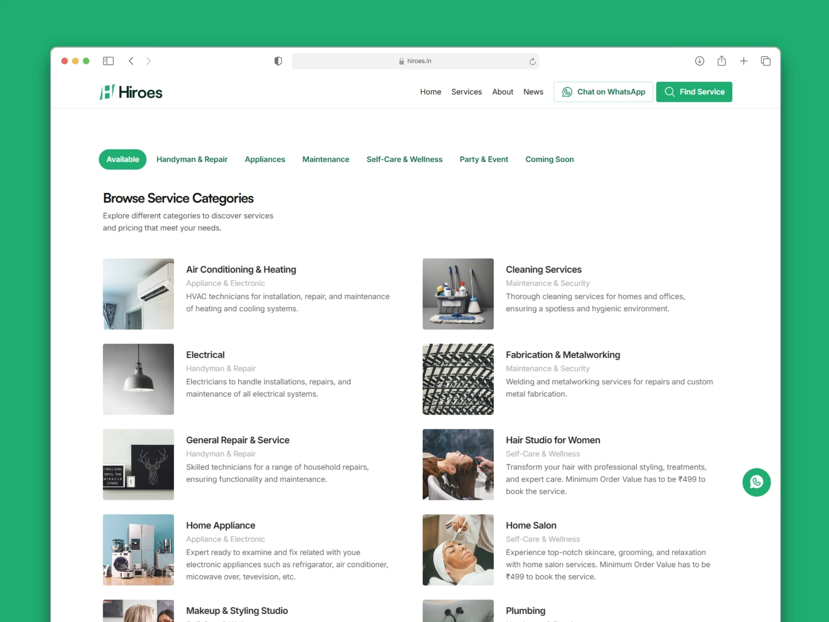
Task: Click inside the hiroes.in address bar
Action: coord(416,61)
